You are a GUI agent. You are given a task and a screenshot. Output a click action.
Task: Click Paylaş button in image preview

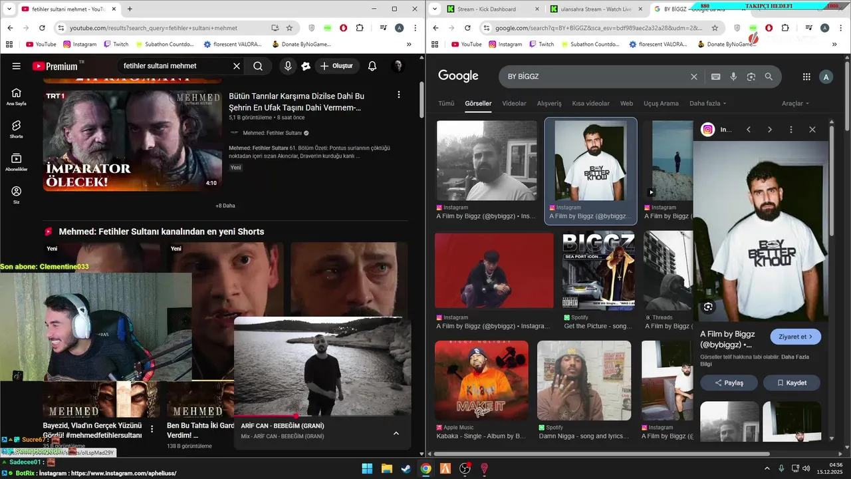click(729, 383)
